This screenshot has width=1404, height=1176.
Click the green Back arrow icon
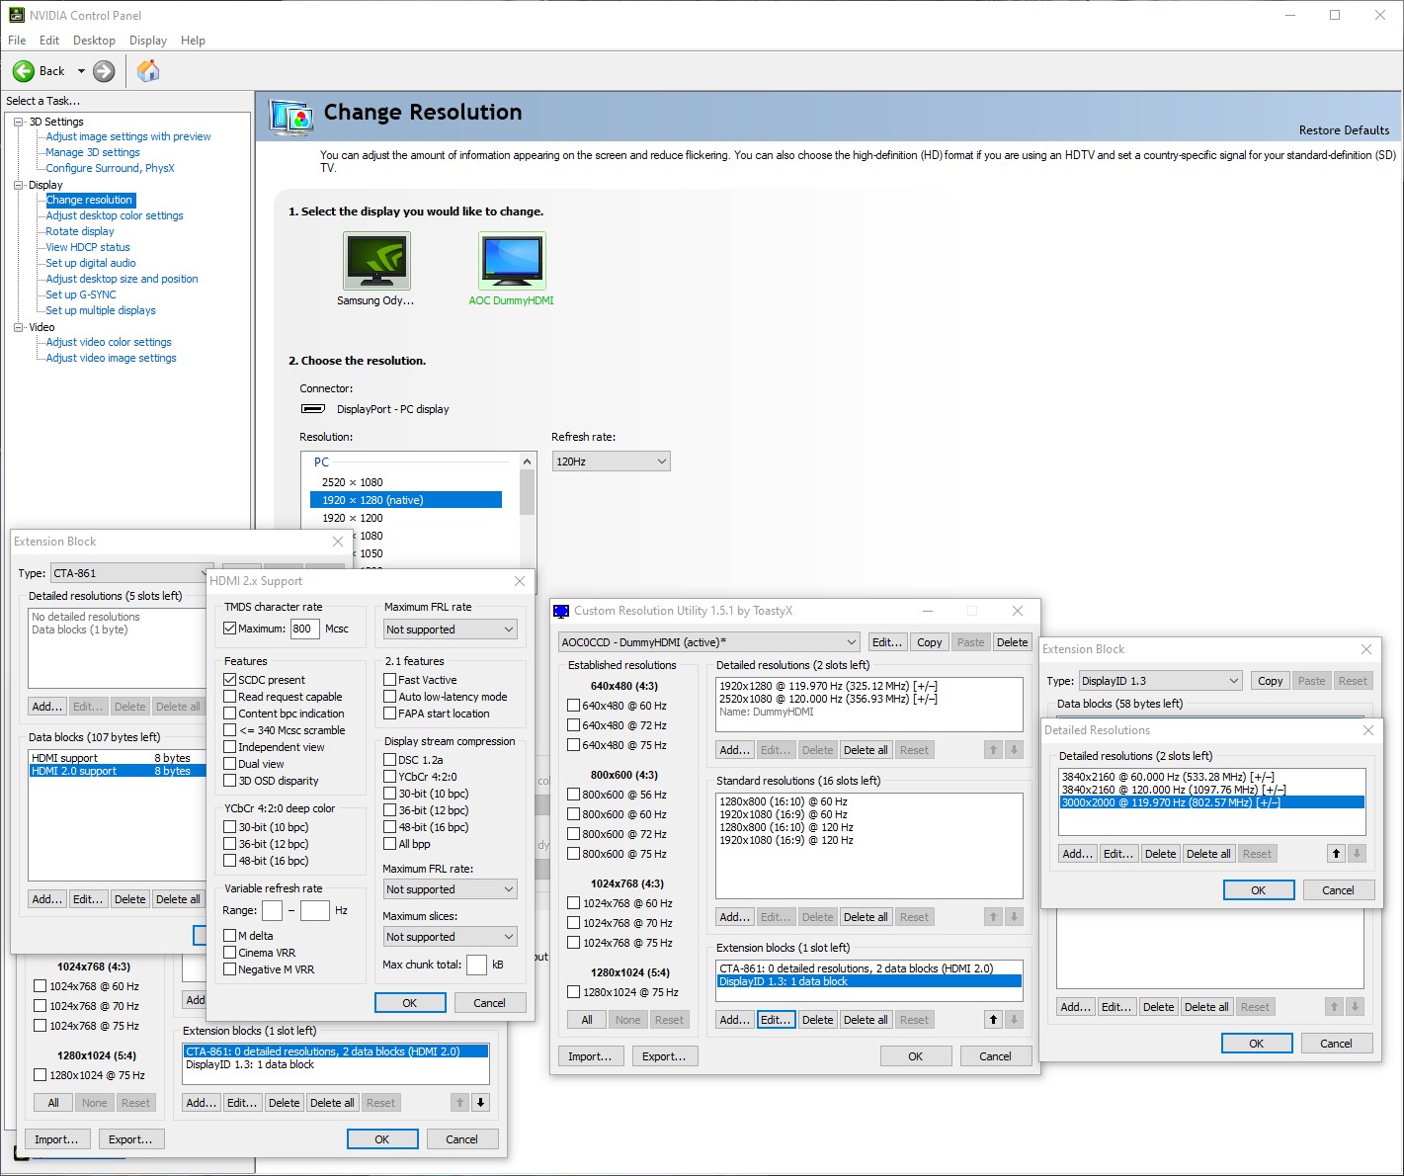tap(24, 71)
